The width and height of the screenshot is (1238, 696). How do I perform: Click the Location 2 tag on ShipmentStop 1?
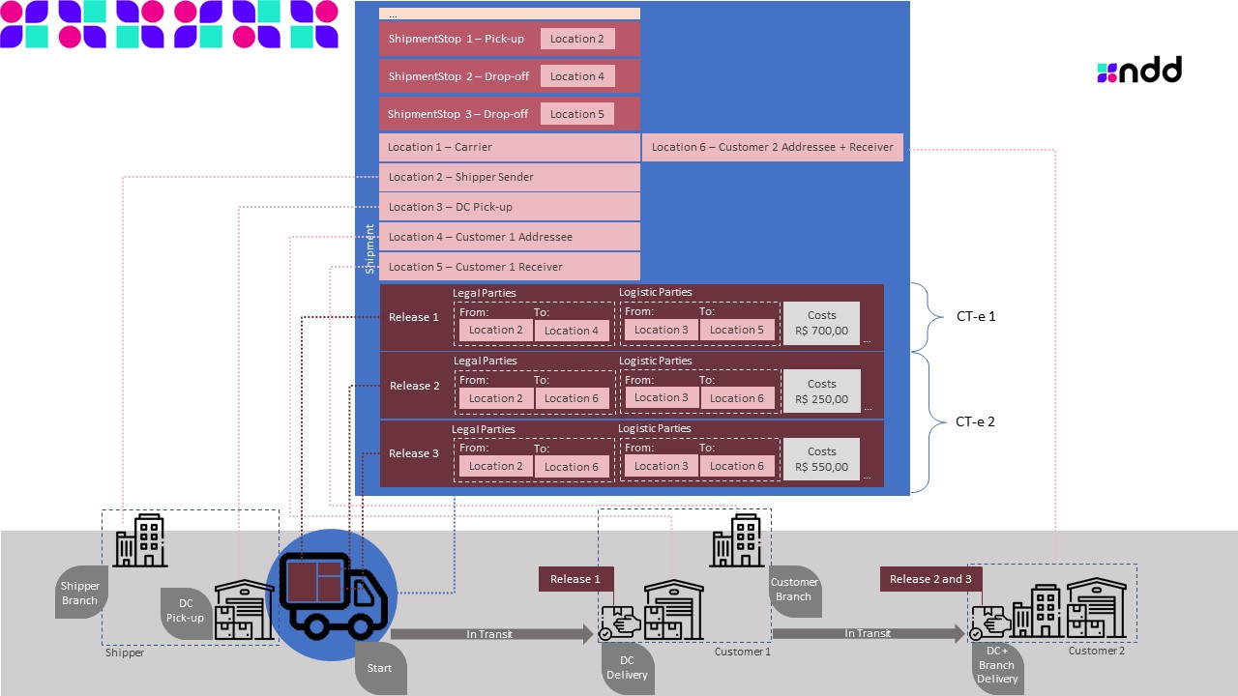577,39
